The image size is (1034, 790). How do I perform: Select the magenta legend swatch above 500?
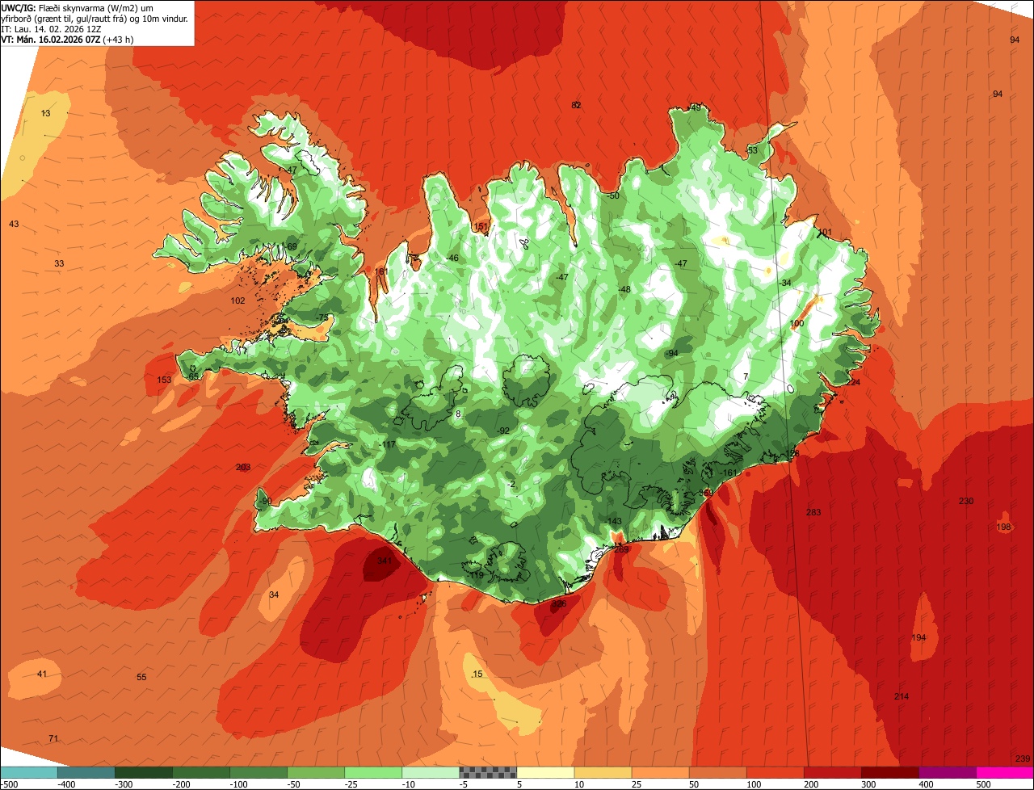click(1004, 772)
